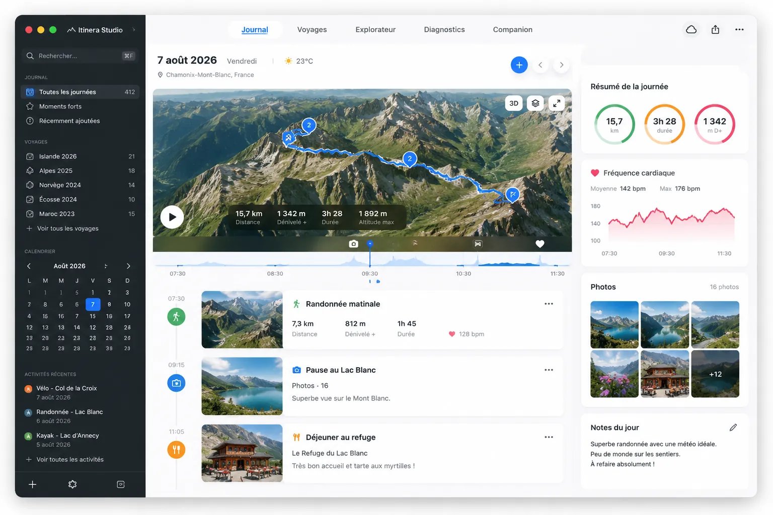Click the 16 photos count link
Viewport: 773px width, 515px height.
pyautogui.click(x=724, y=287)
